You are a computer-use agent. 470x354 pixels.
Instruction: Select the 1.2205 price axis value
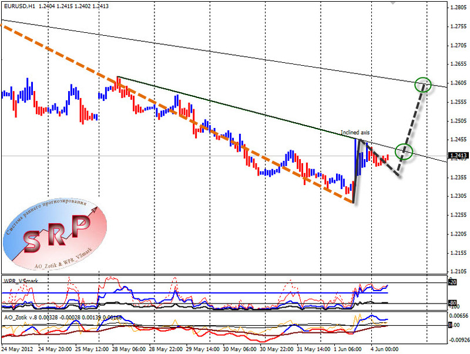(x=459, y=234)
